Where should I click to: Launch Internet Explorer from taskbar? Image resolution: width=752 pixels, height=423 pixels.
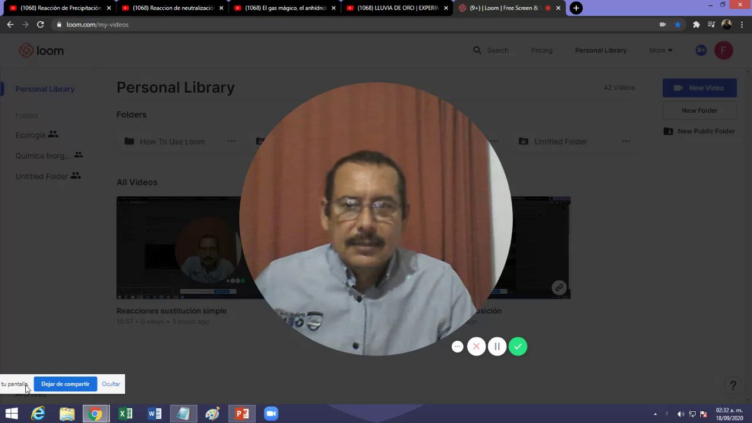(x=38, y=414)
